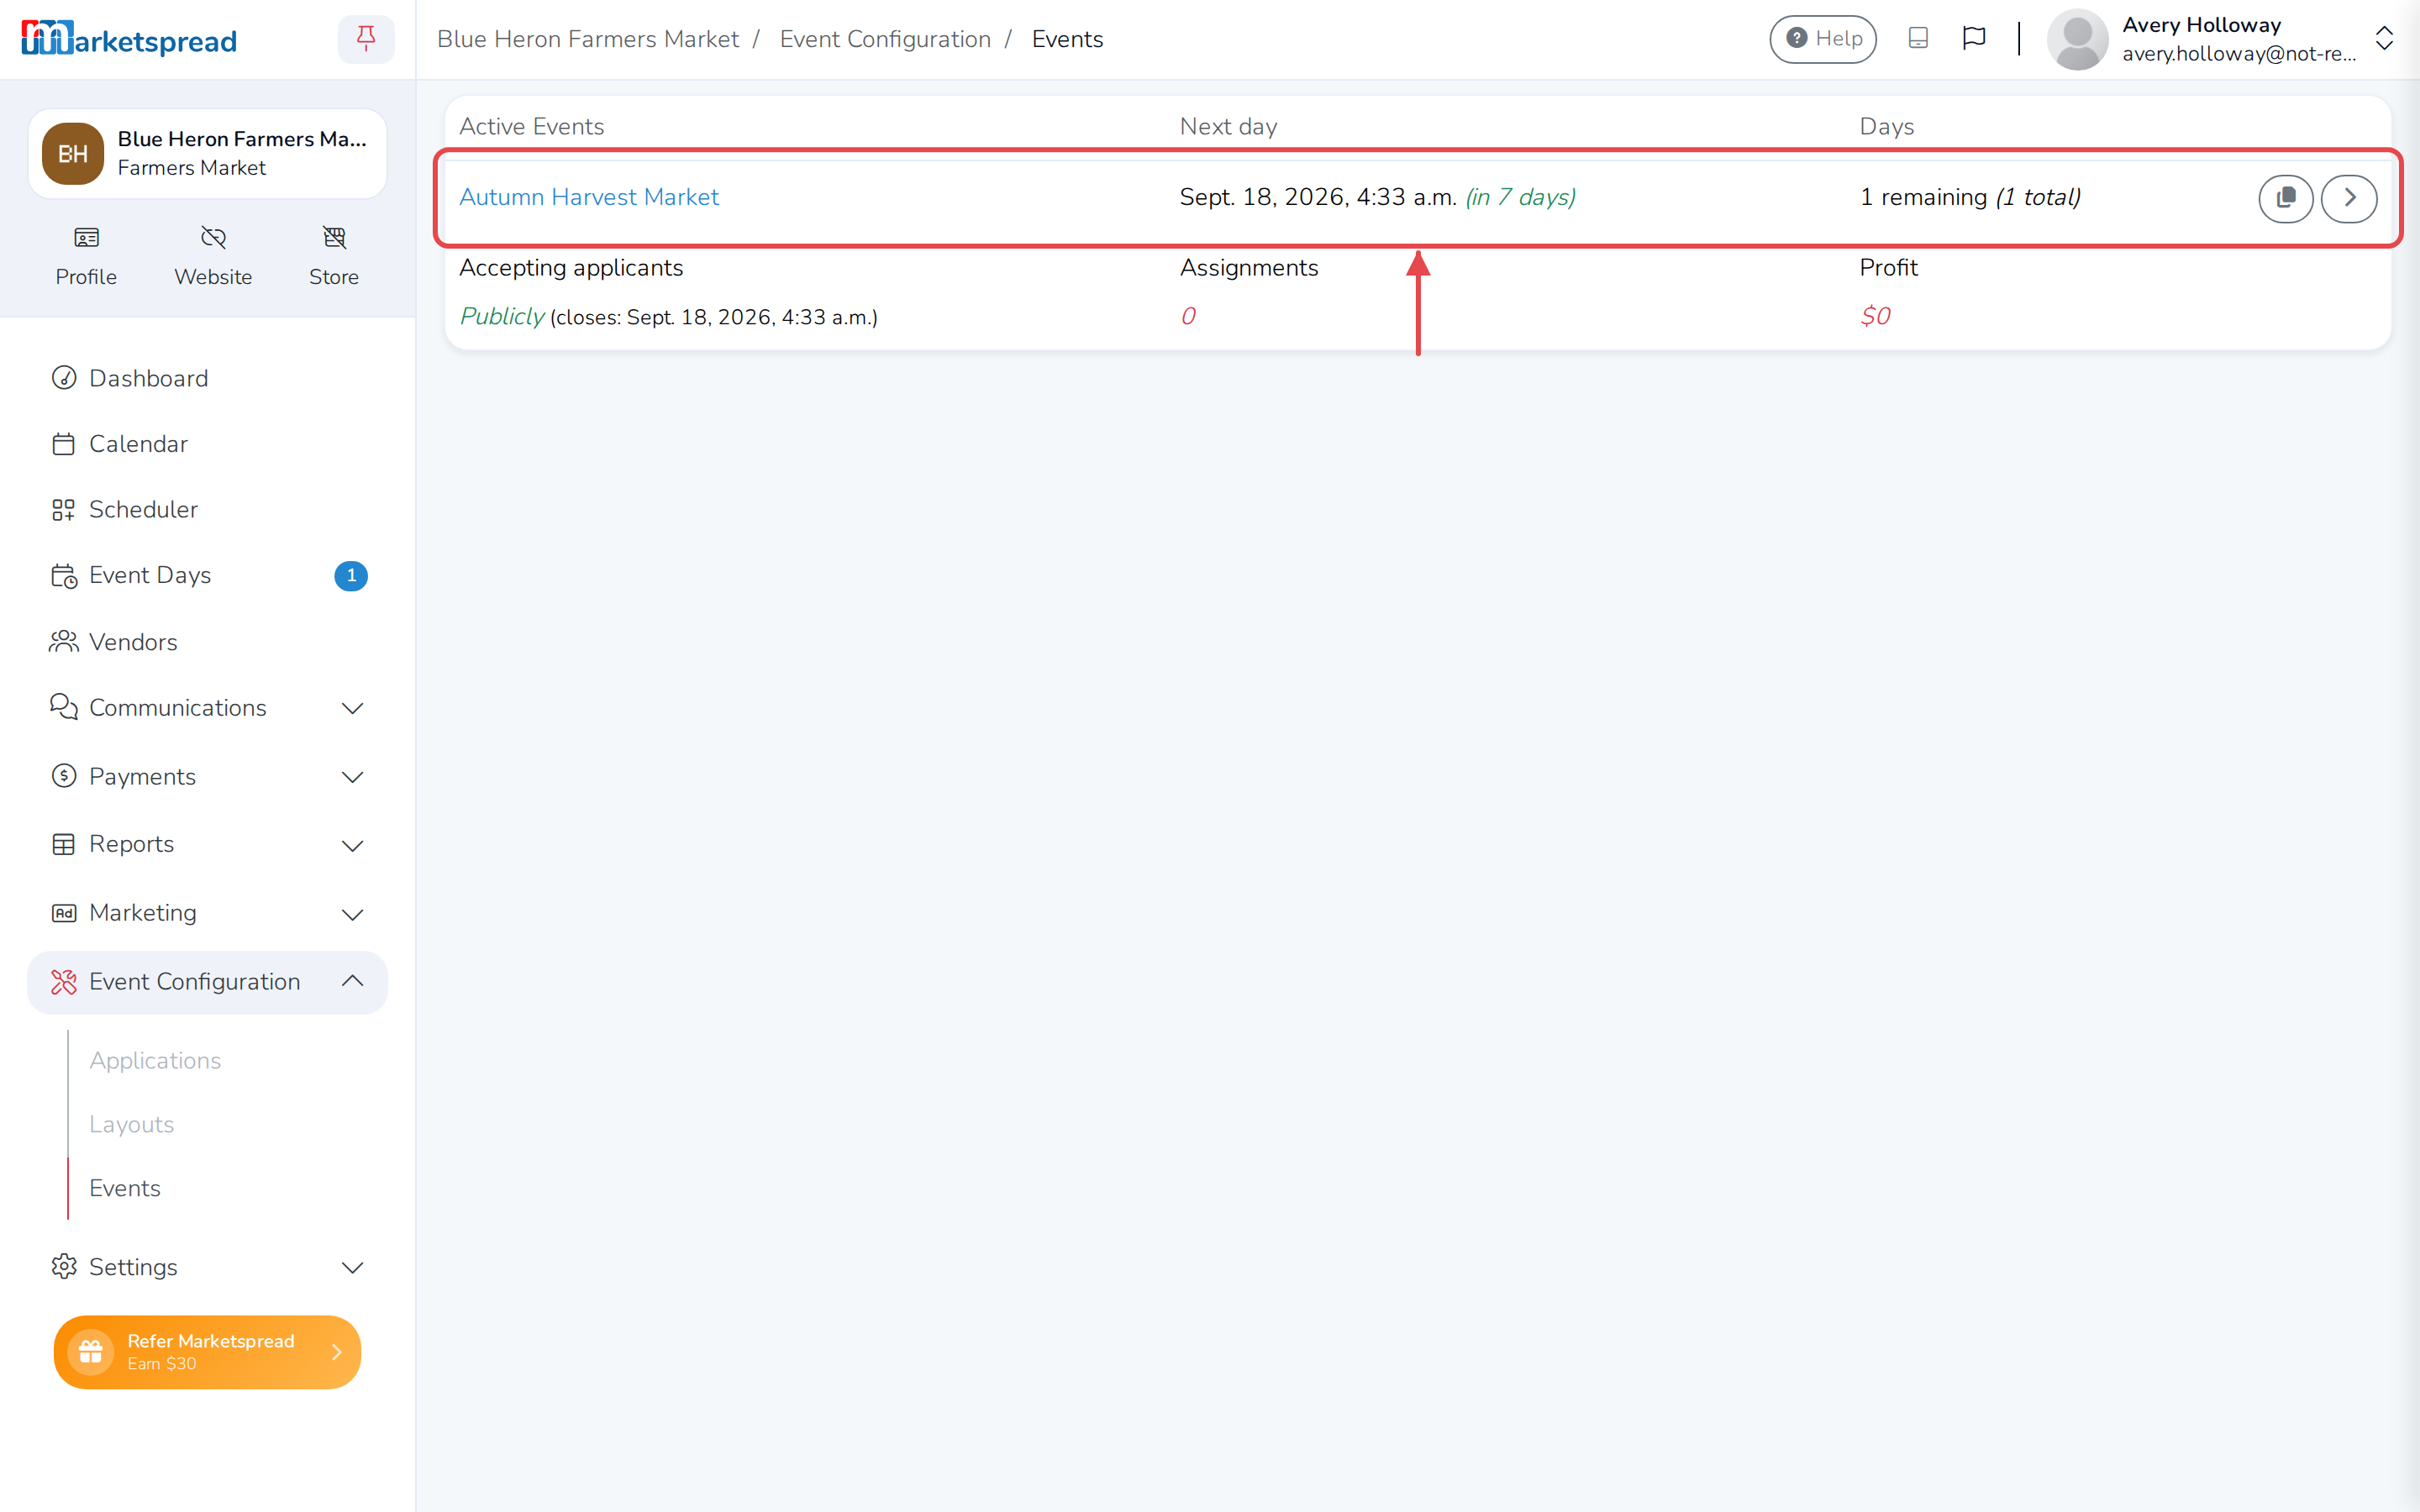The height and width of the screenshot is (1512, 2420).
Task: Open Event Days in sidebar
Action: (207, 575)
